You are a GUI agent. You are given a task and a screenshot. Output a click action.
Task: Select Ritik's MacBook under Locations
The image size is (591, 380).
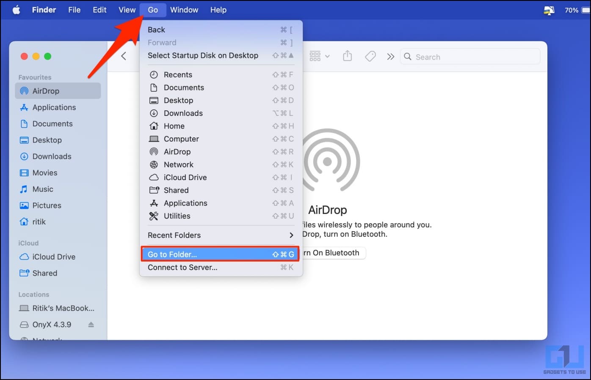click(x=58, y=309)
